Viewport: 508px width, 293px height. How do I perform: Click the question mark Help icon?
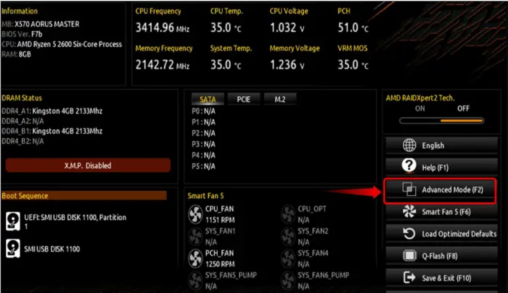[x=409, y=165]
